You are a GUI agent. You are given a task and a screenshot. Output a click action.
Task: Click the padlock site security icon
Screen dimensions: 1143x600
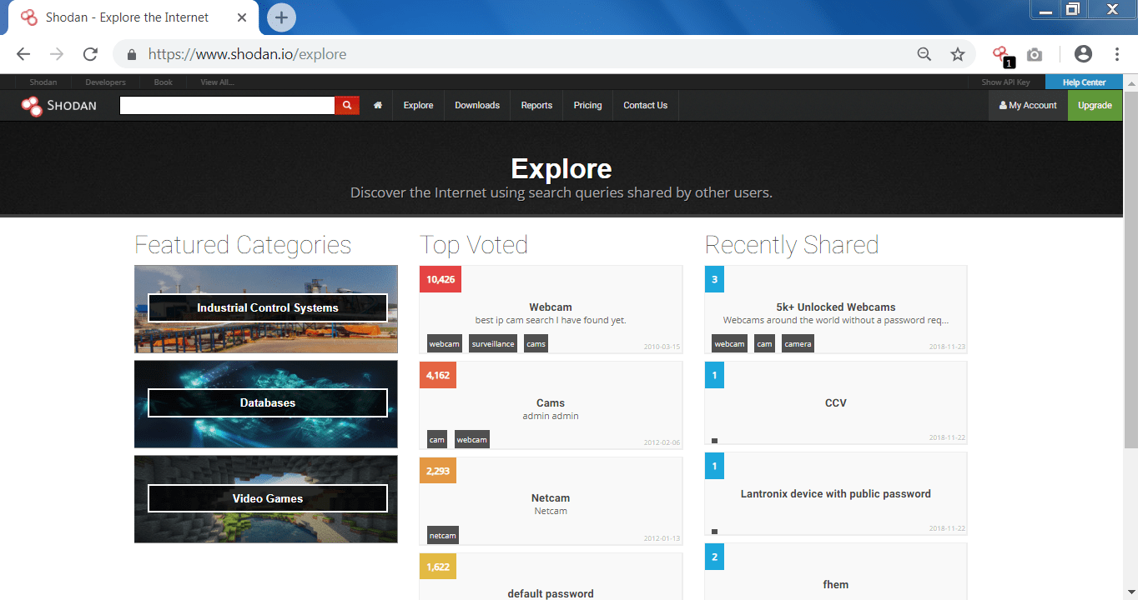131,54
